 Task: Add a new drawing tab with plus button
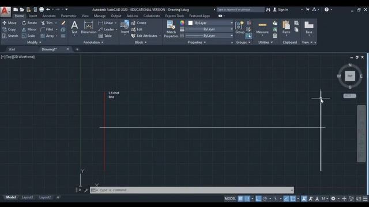click(77, 49)
